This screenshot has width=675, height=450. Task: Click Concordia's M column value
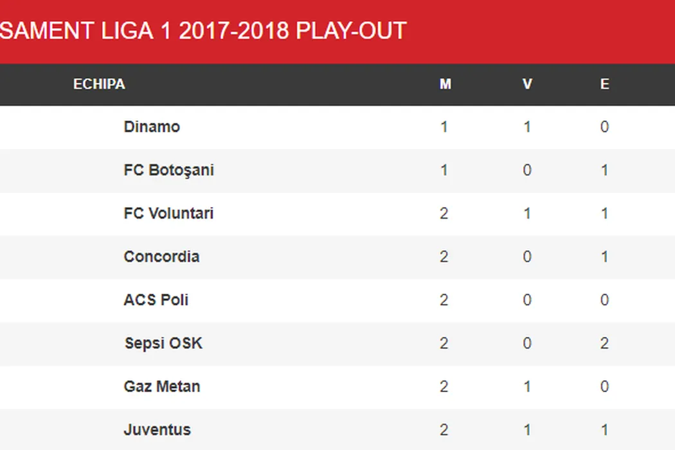coord(444,256)
